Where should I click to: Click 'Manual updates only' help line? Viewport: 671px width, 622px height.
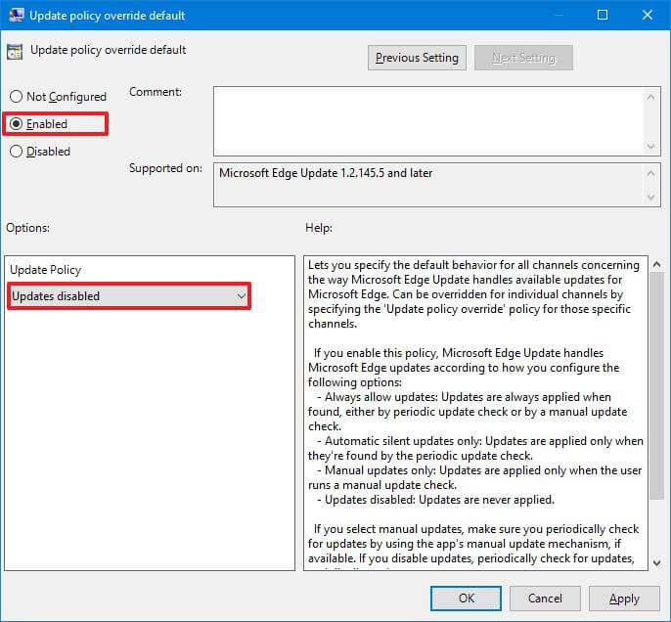[x=474, y=477]
